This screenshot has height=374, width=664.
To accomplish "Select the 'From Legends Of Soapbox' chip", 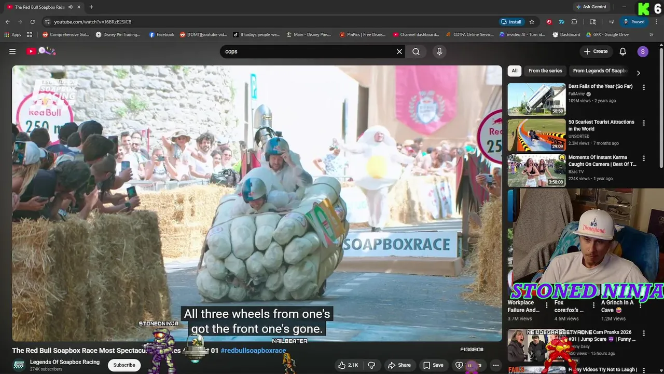I will [x=600, y=71].
